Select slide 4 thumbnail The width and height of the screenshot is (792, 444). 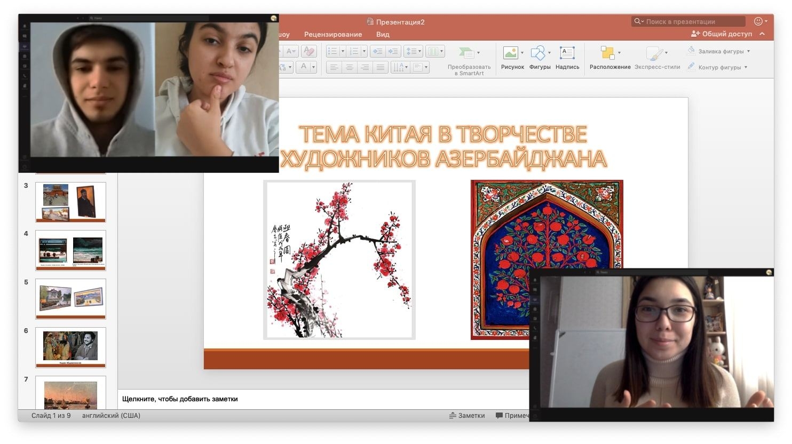pyautogui.click(x=70, y=250)
